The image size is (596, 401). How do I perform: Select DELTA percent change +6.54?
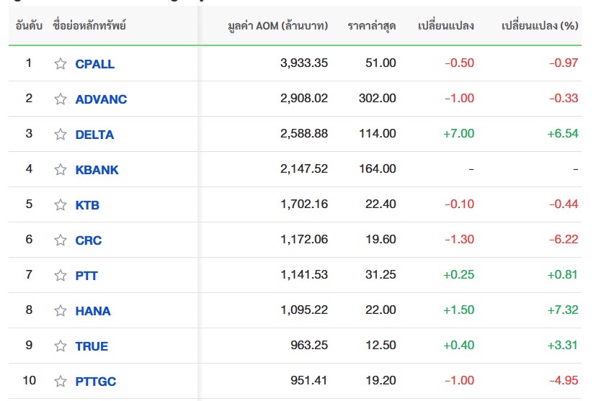pyautogui.click(x=563, y=134)
